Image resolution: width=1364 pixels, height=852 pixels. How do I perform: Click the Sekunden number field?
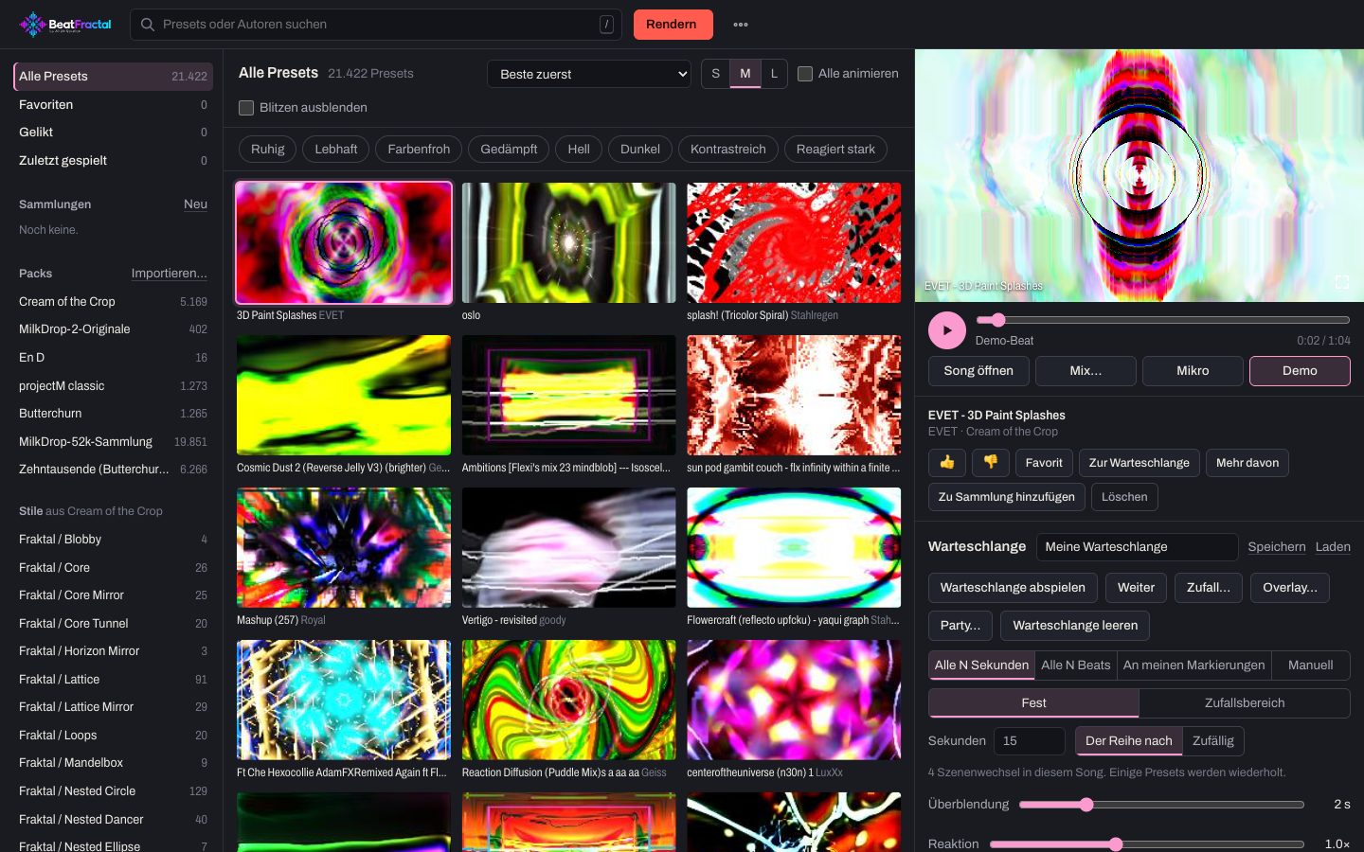pyautogui.click(x=1030, y=741)
